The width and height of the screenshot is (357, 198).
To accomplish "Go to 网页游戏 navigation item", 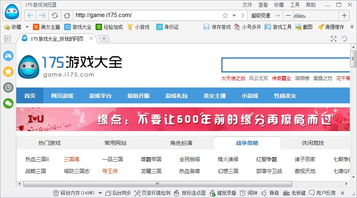I will tap(62, 96).
